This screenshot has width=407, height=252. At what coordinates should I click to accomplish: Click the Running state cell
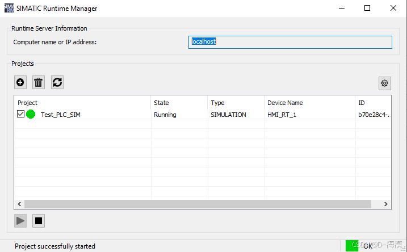165,115
